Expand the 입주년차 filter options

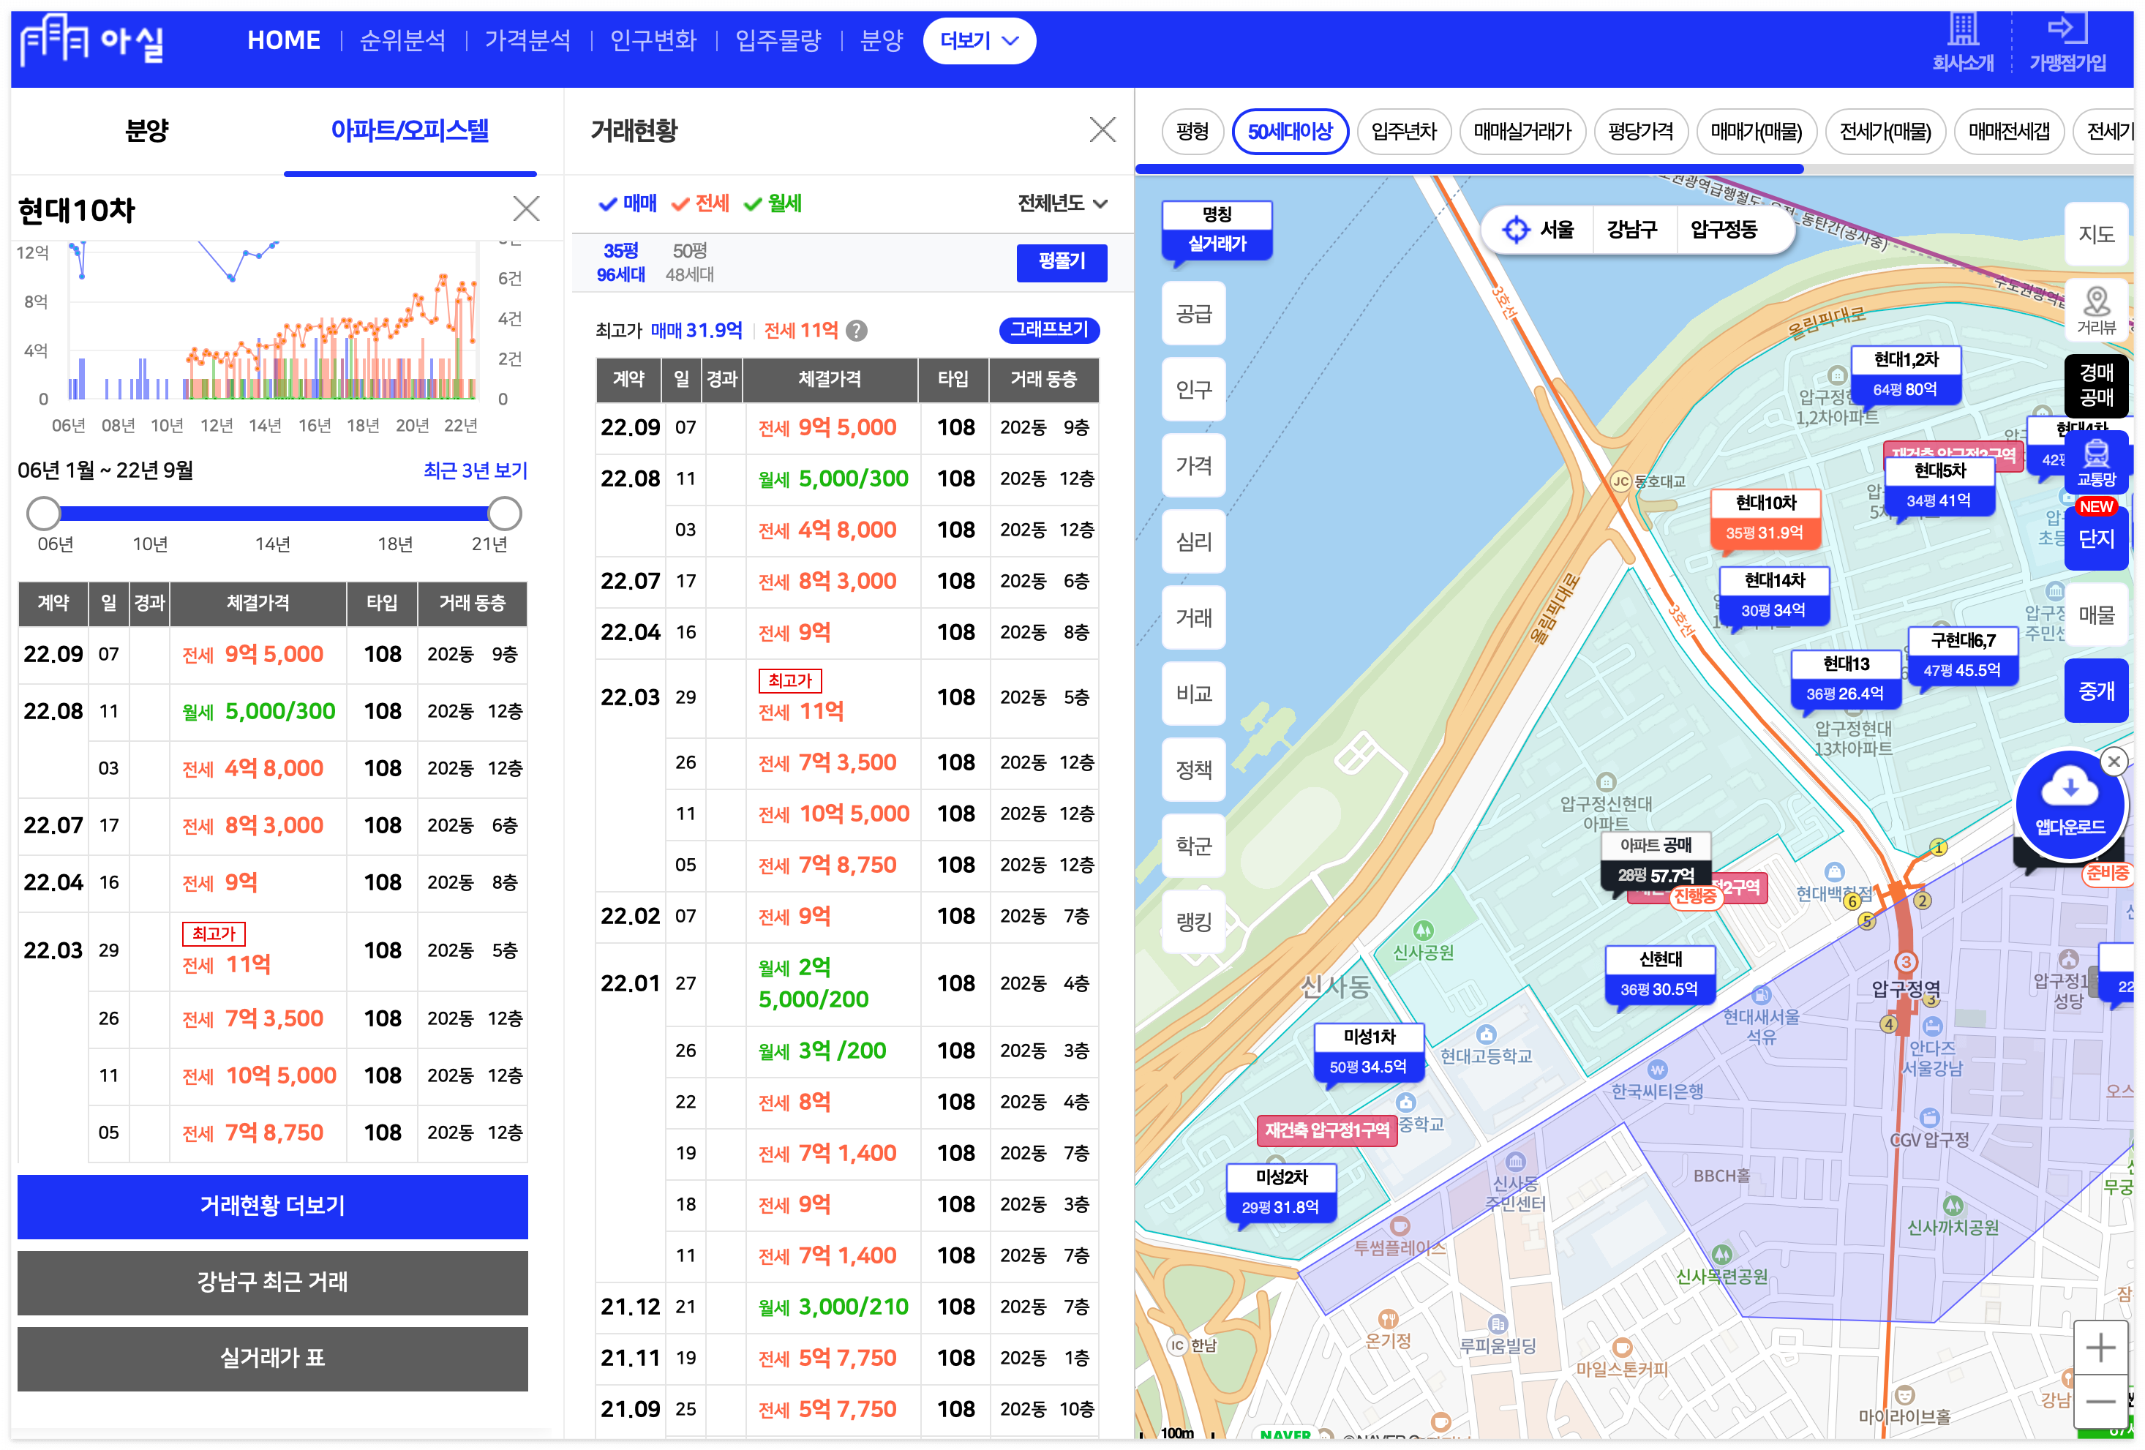[1403, 131]
